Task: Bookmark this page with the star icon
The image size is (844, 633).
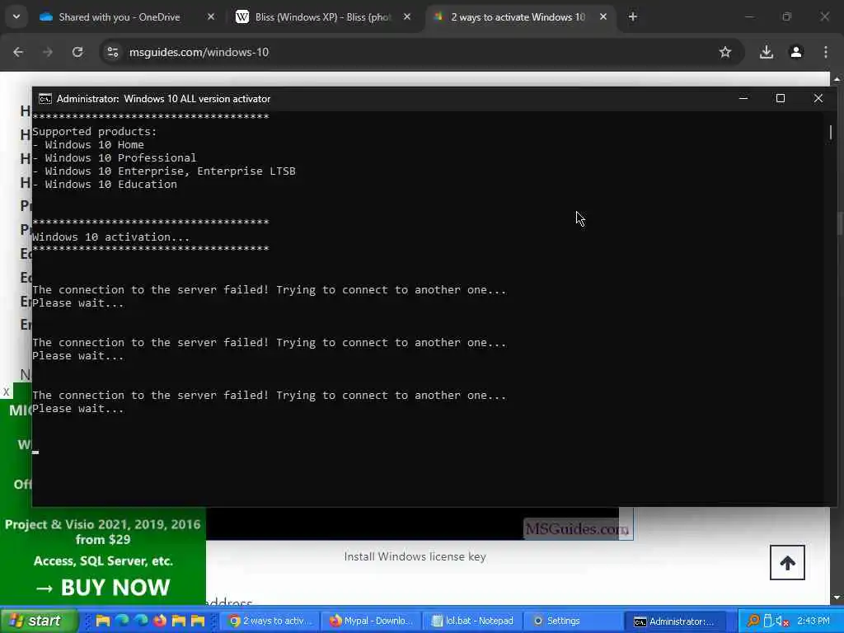Action: pos(725,52)
